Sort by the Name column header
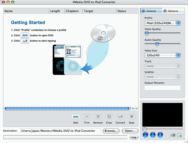The height and width of the screenshot is (143, 188). [x=26, y=11]
